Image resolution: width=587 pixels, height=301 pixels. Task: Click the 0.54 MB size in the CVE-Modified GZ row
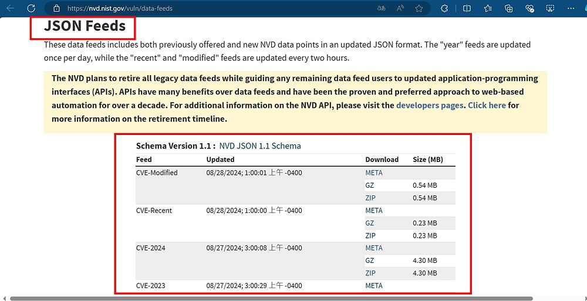[425, 185]
